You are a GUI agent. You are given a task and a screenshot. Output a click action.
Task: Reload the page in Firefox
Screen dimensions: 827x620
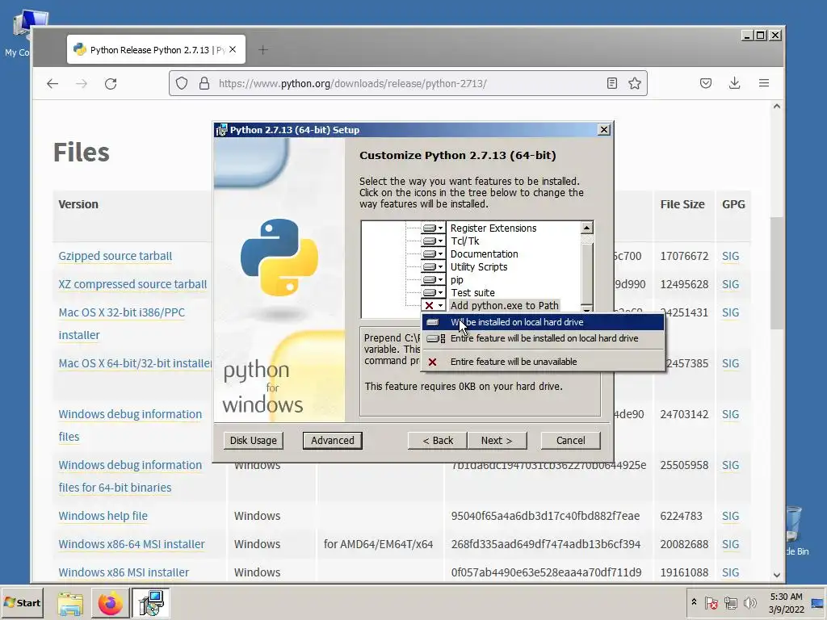pyautogui.click(x=110, y=83)
